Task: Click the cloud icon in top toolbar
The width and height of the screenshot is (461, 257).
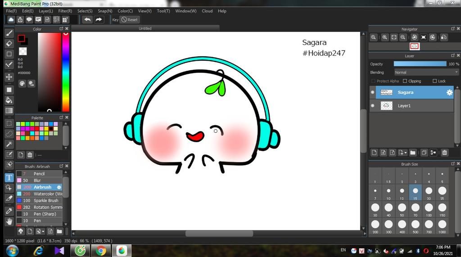Action: (11, 20)
